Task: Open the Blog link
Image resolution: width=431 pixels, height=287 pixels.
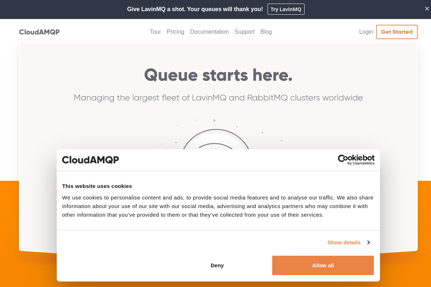Action: [266, 32]
